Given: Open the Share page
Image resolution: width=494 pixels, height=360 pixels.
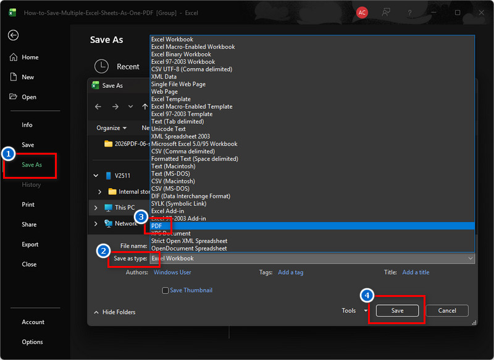Looking at the screenshot, I should pos(29,225).
